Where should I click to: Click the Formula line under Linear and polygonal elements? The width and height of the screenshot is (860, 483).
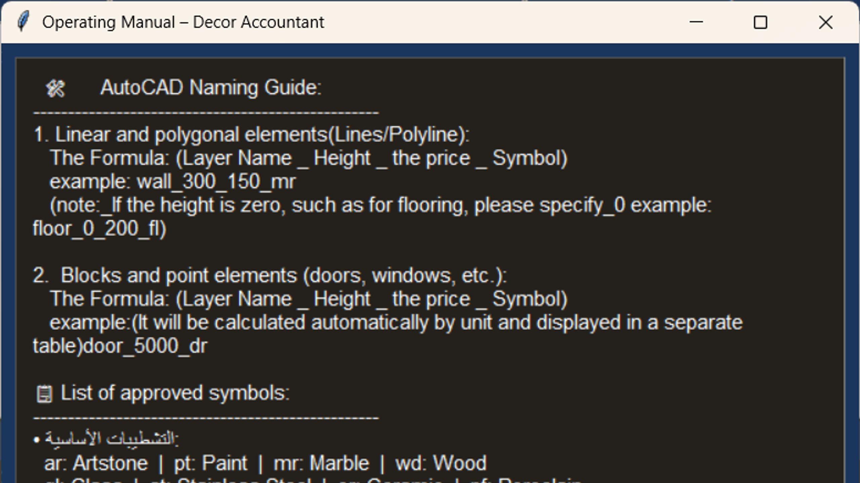[x=308, y=158]
